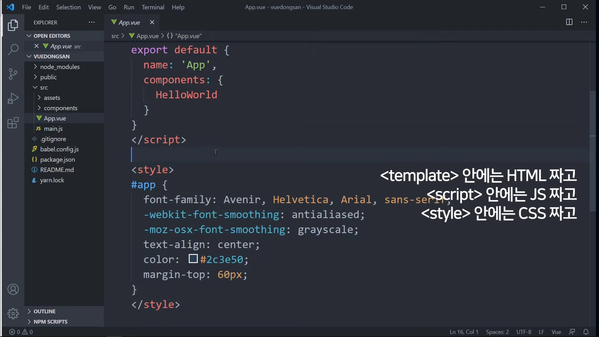Click the Vue language mode indicator
This screenshot has width=599, height=337.
(x=556, y=332)
